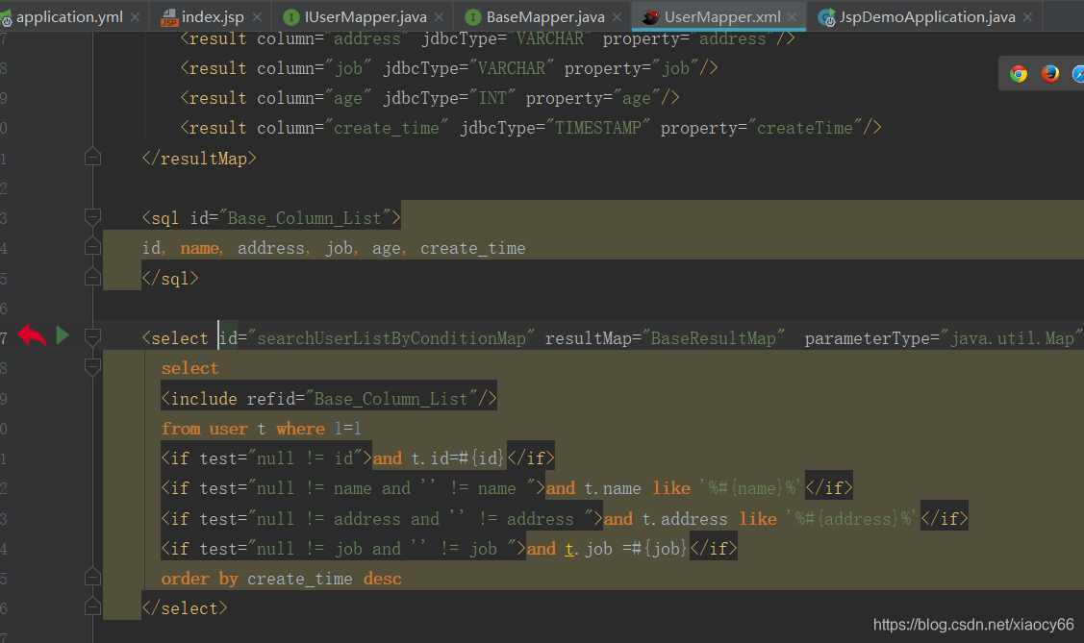Click the 'searchUserListByConditionMap' id value
Screen dimensions: 1084x643
tap(391, 337)
